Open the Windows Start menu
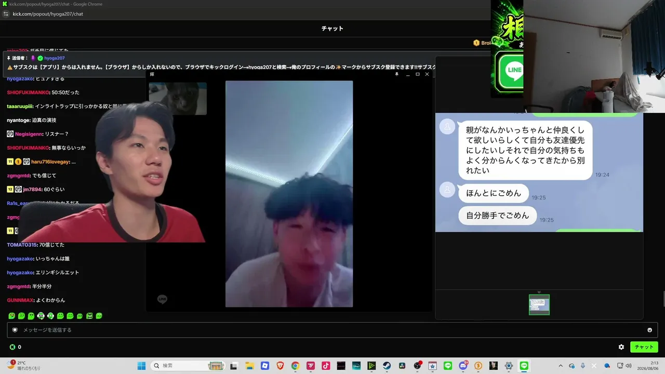Viewport: 665px width, 374px height. [141, 366]
